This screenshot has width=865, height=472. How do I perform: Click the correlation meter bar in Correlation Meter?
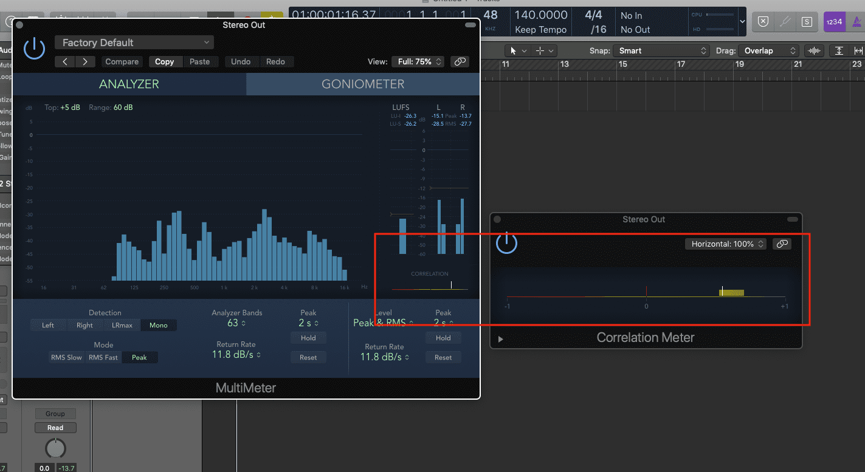coord(646,296)
